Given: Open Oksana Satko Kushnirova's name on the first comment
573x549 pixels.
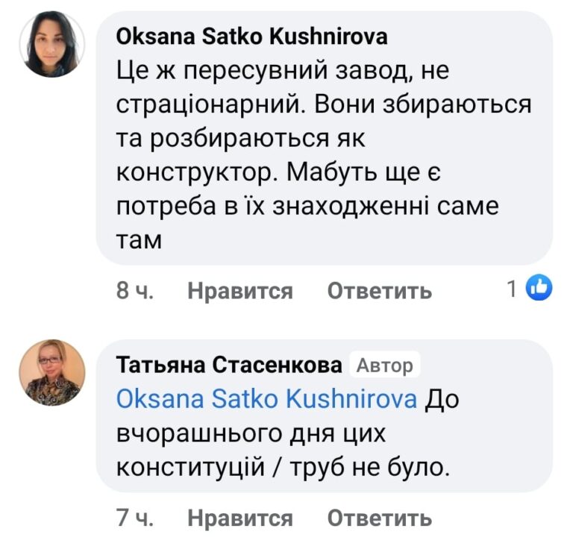Looking at the screenshot, I should (251, 37).
